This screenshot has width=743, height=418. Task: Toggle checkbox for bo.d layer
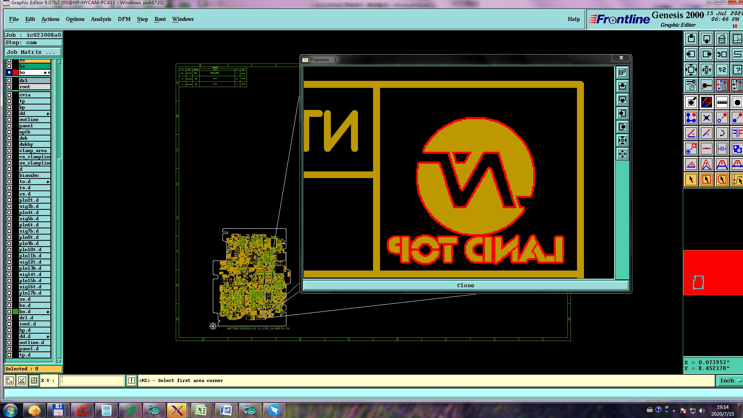coord(9,312)
